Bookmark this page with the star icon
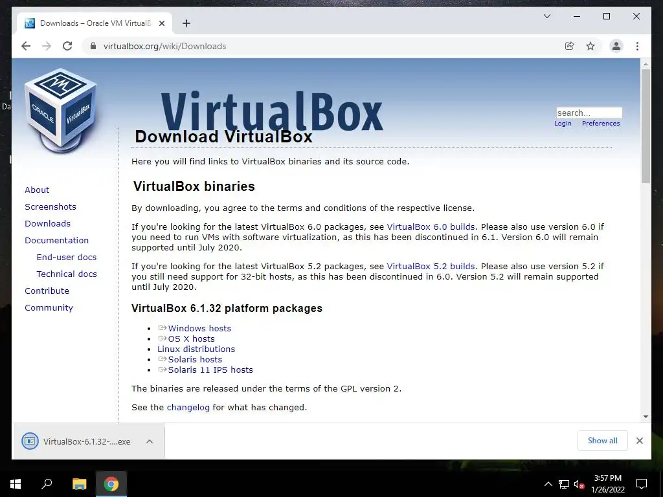This screenshot has width=663, height=497. 590,46
